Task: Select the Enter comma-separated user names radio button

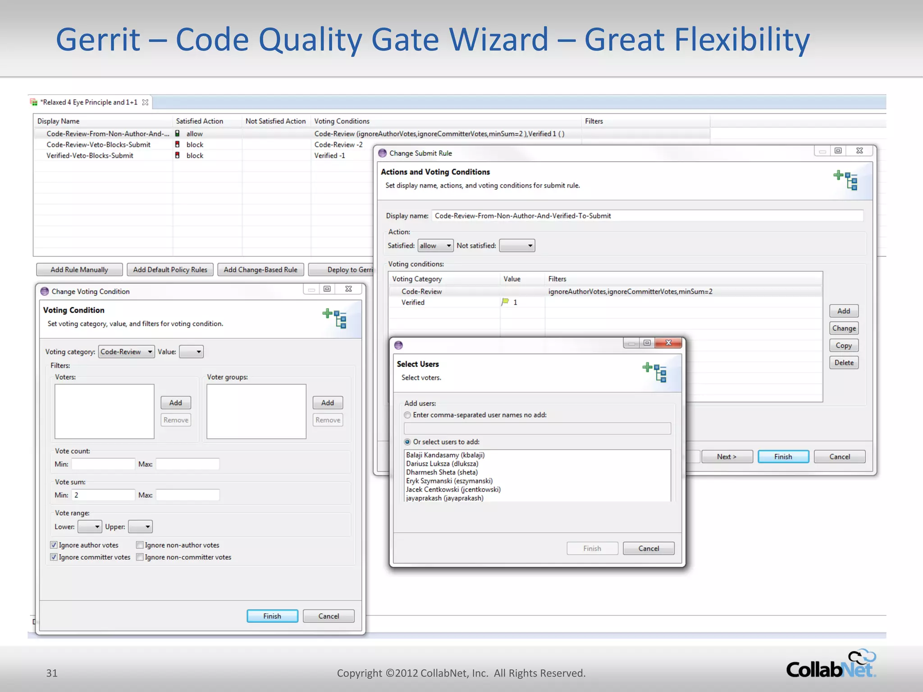Action: tap(407, 415)
